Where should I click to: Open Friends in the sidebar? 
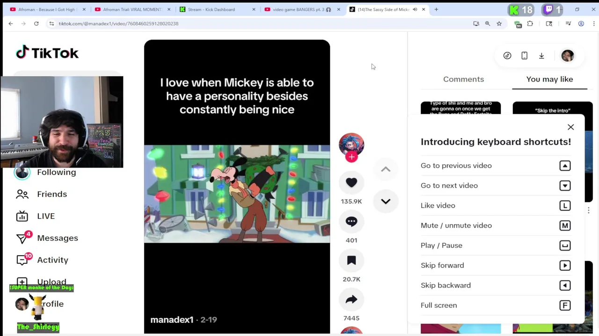point(52,194)
